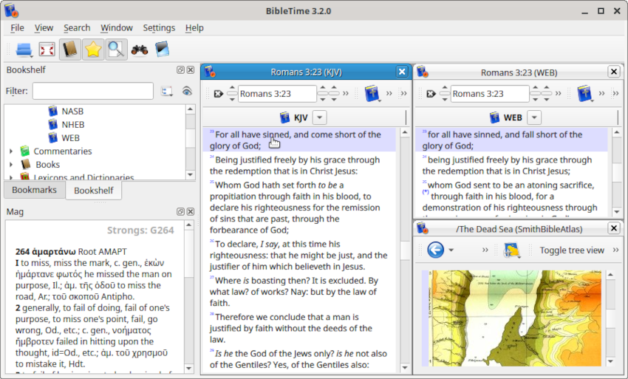Click Toggle tree view in SmithBibleAtlas window
The height and width of the screenshot is (379, 628).
[x=572, y=250]
